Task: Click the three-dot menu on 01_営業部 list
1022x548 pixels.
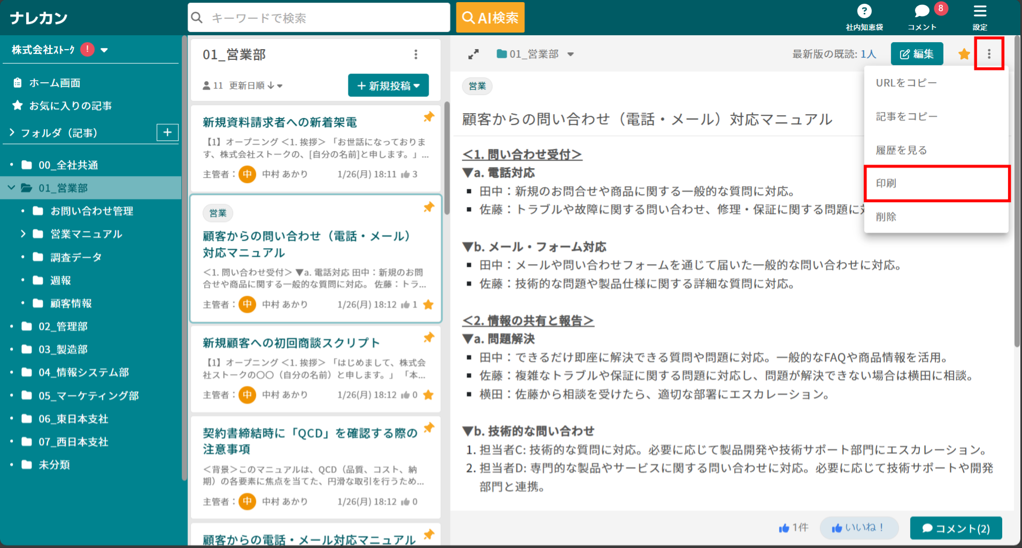Action: [416, 54]
